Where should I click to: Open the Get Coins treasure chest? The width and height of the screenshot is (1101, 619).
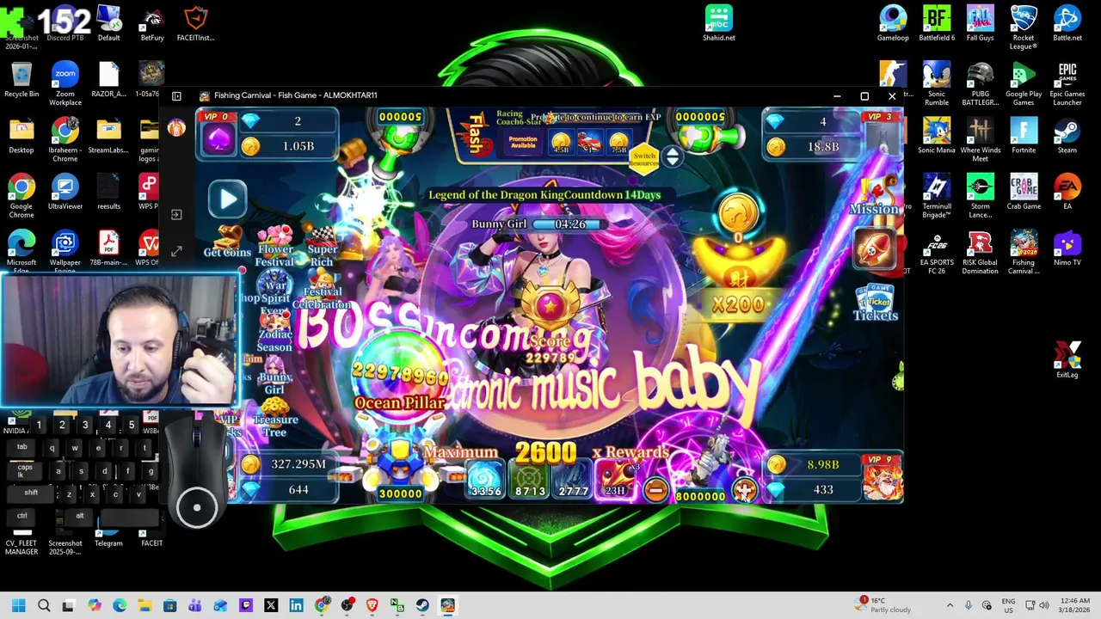tap(227, 242)
